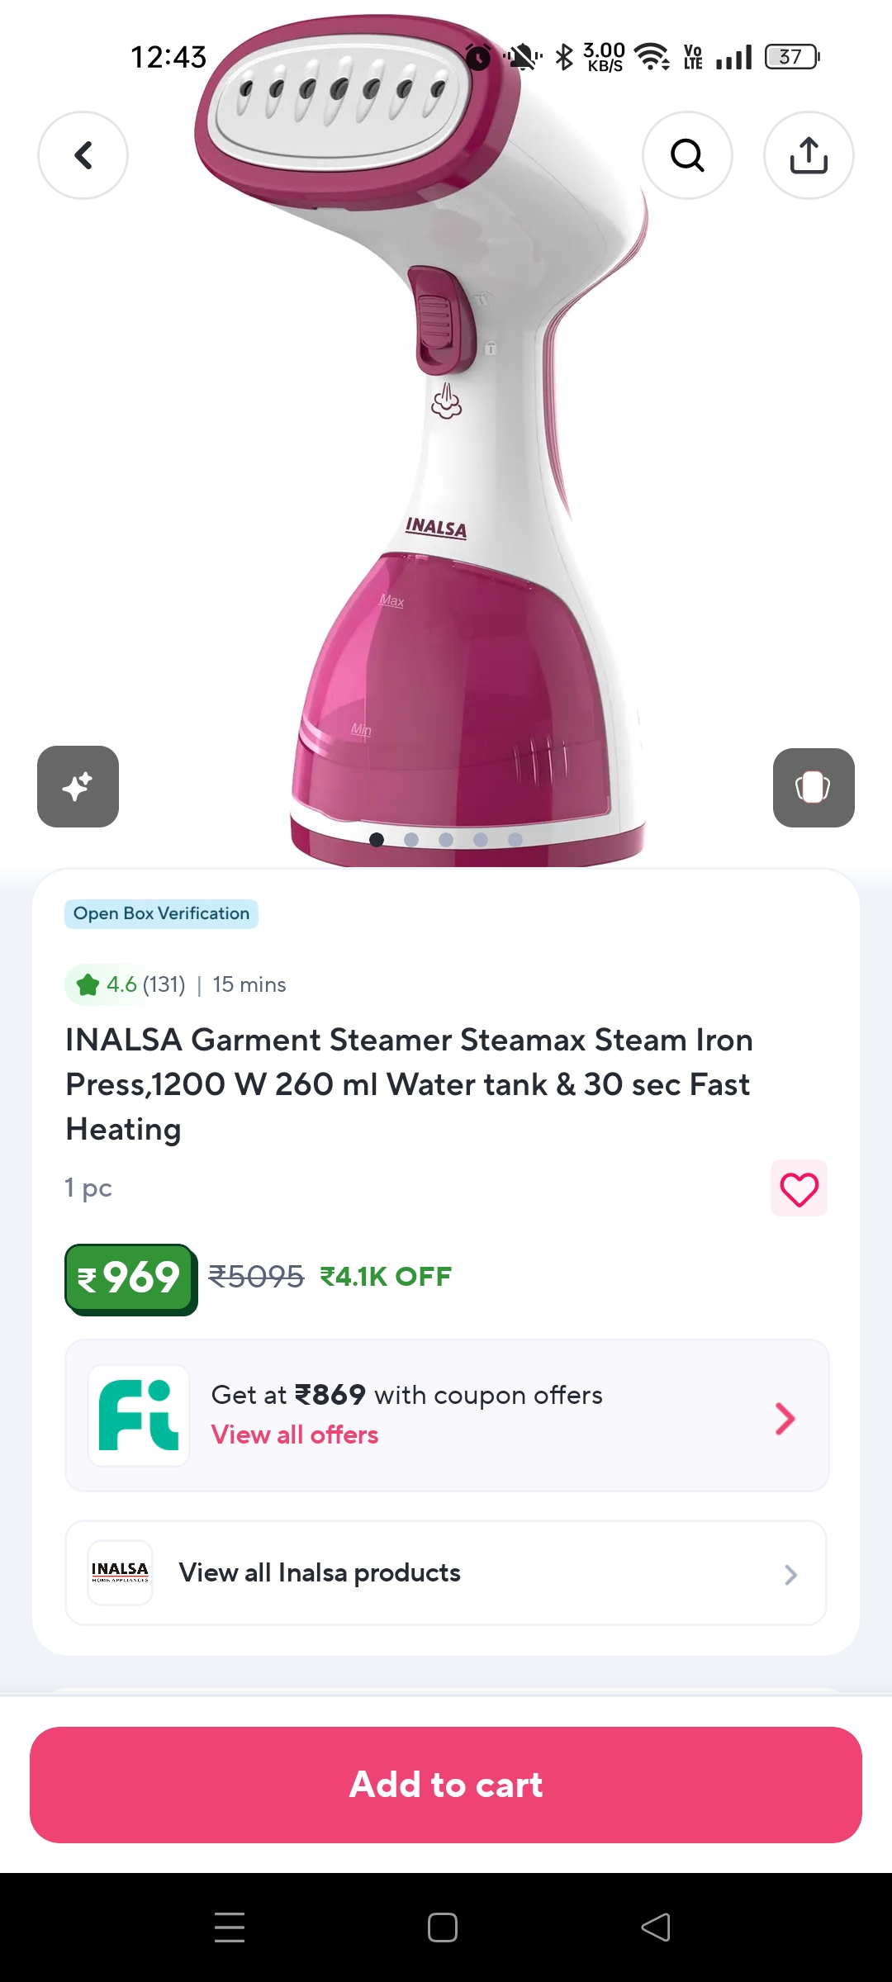Viewport: 892px width, 1982px height.
Task: Click the back arrow icon
Action: pyautogui.click(x=82, y=155)
